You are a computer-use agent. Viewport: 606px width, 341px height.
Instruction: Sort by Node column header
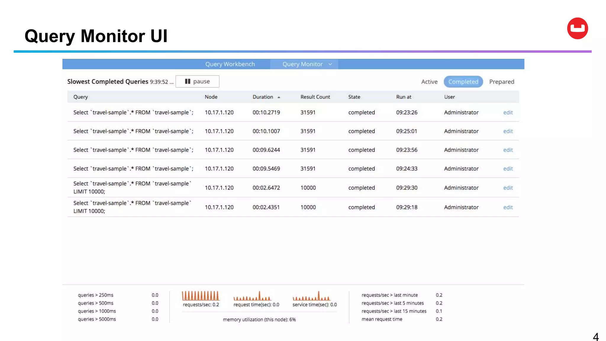[x=211, y=97]
